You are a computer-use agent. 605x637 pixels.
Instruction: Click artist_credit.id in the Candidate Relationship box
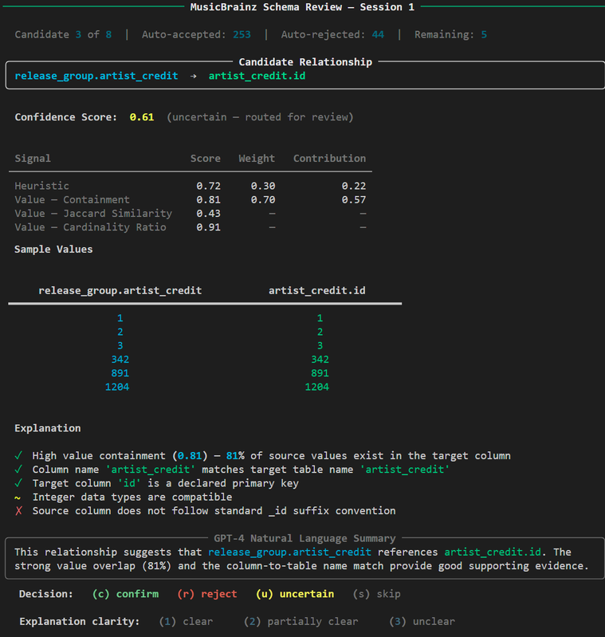click(257, 76)
